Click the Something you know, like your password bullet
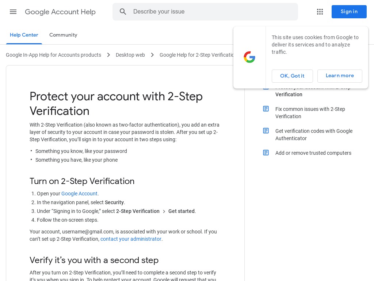 click(81, 151)
